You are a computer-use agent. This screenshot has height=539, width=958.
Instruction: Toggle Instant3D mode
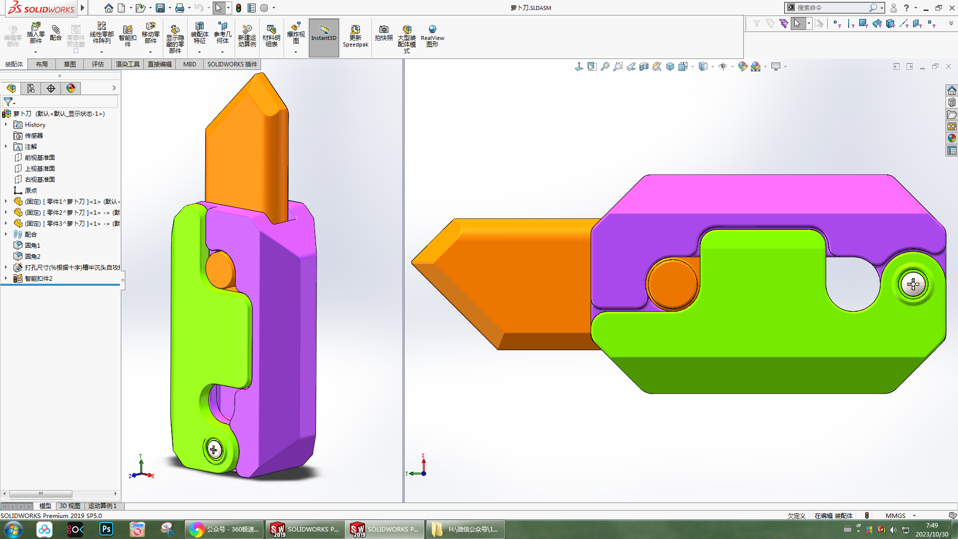coord(324,37)
